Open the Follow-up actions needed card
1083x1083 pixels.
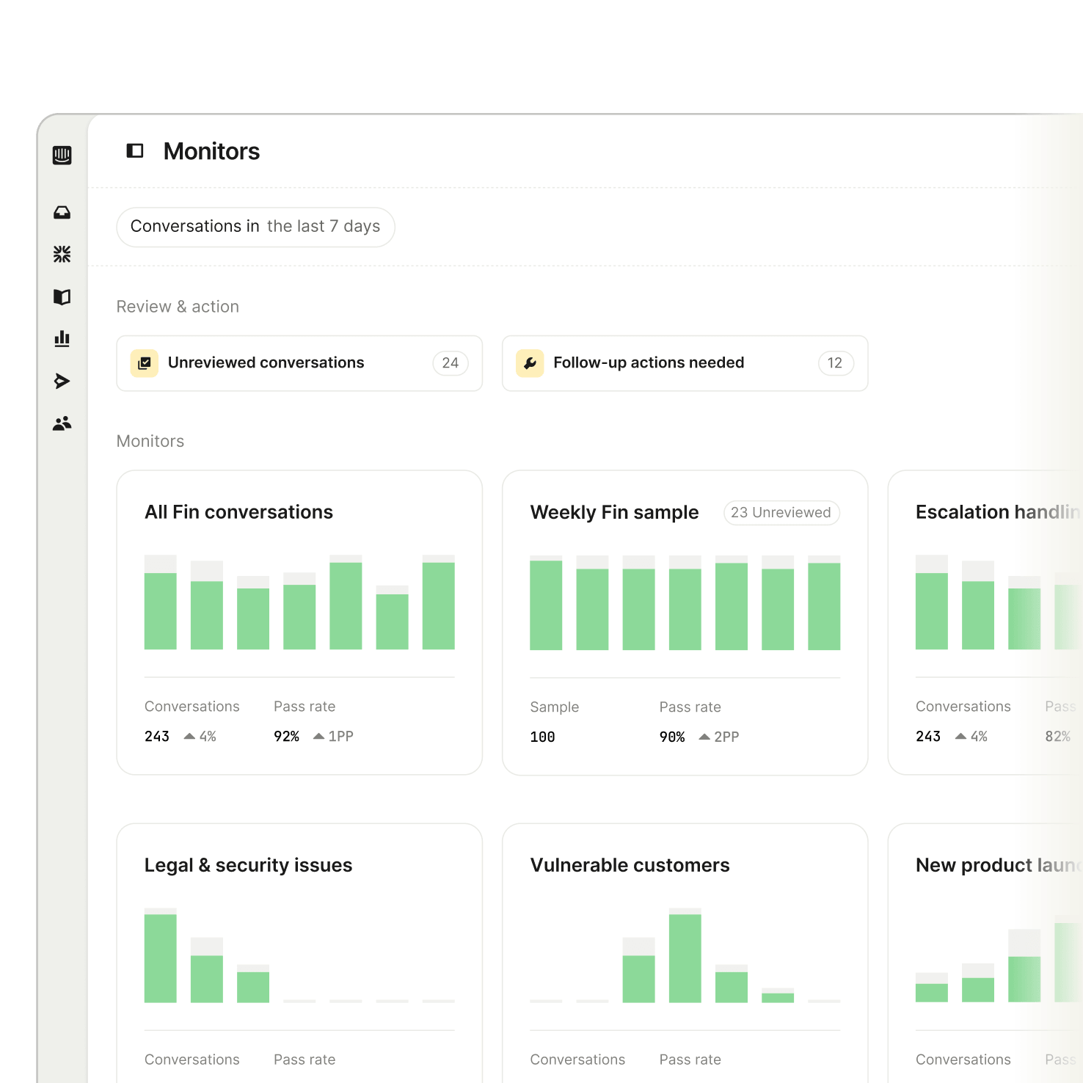[684, 362]
